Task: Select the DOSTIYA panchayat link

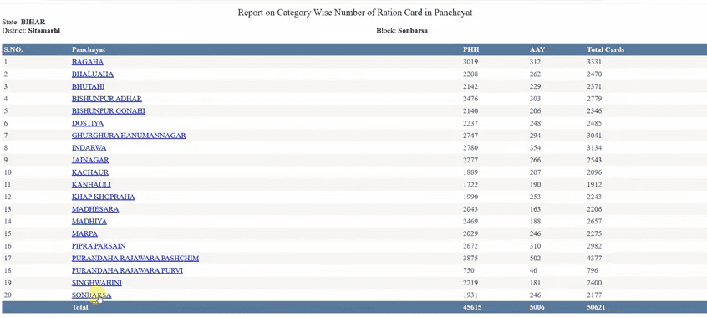Action: (x=88, y=123)
